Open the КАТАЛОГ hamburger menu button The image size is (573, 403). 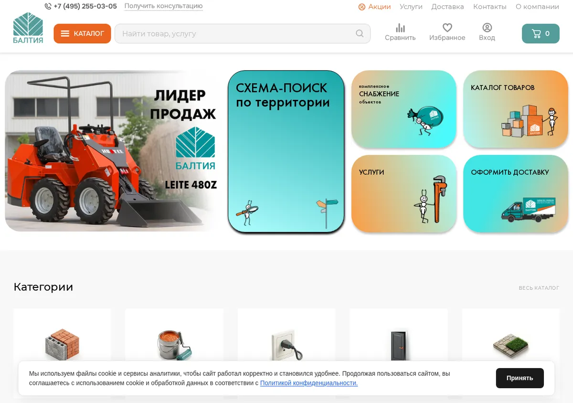[82, 33]
